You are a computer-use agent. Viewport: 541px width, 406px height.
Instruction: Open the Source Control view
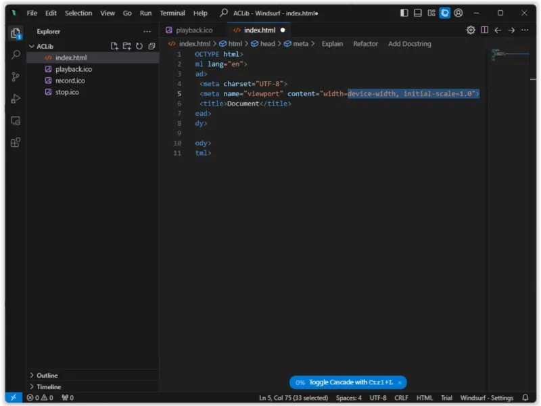click(x=16, y=76)
